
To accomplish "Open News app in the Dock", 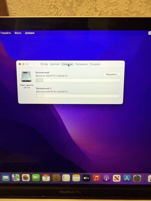I will coord(116,178).
